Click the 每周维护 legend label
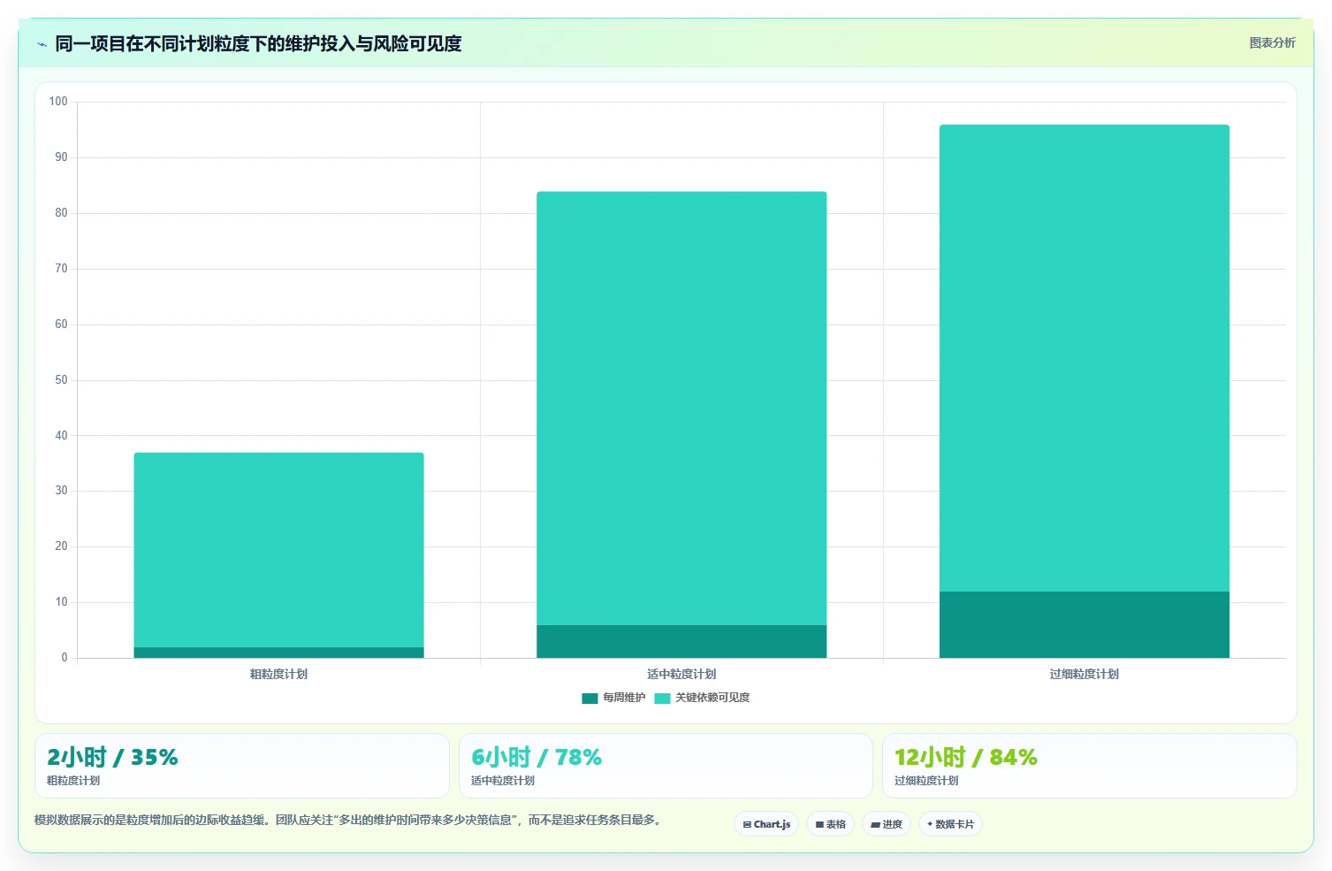 (624, 698)
